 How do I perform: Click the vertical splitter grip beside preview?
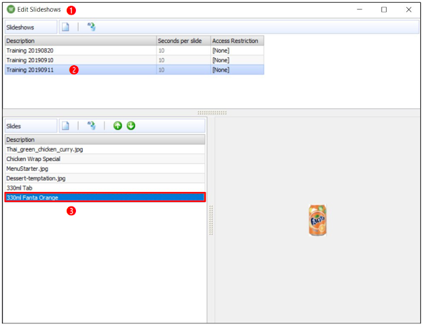pyautogui.click(x=211, y=220)
